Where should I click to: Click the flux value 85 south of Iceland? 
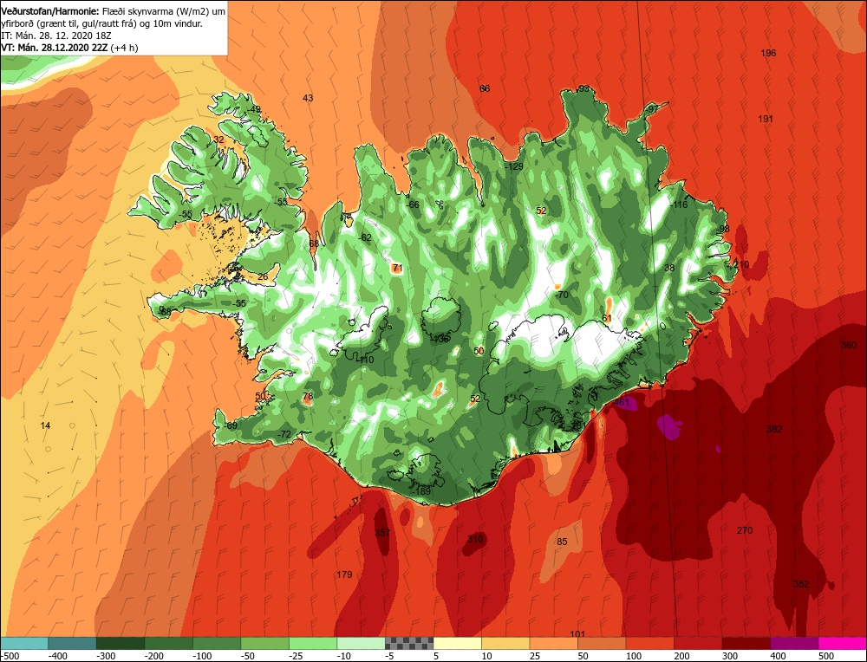pyautogui.click(x=562, y=542)
